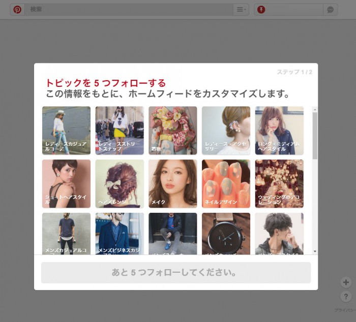Viewport: 356px width, 322px height.
Task: Follow the ネイルデザイン topic
Action: (x=226, y=184)
